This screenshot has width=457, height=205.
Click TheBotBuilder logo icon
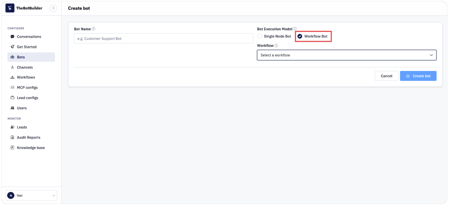[10, 8]
